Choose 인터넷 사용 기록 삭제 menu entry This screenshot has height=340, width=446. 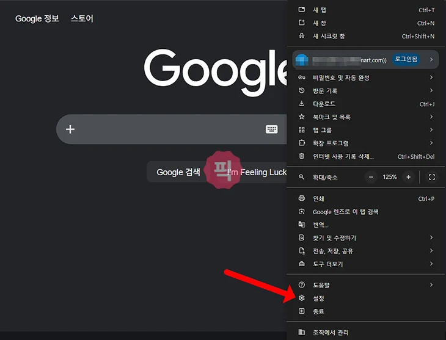366,156
